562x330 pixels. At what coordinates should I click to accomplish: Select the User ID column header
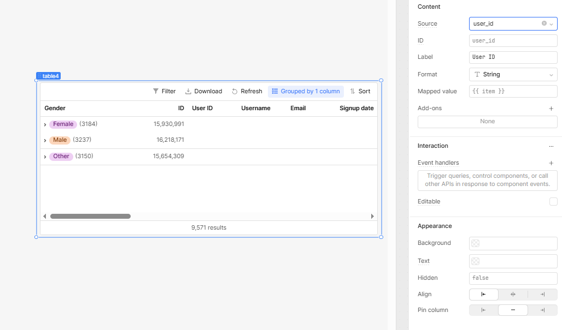point(202,108)
